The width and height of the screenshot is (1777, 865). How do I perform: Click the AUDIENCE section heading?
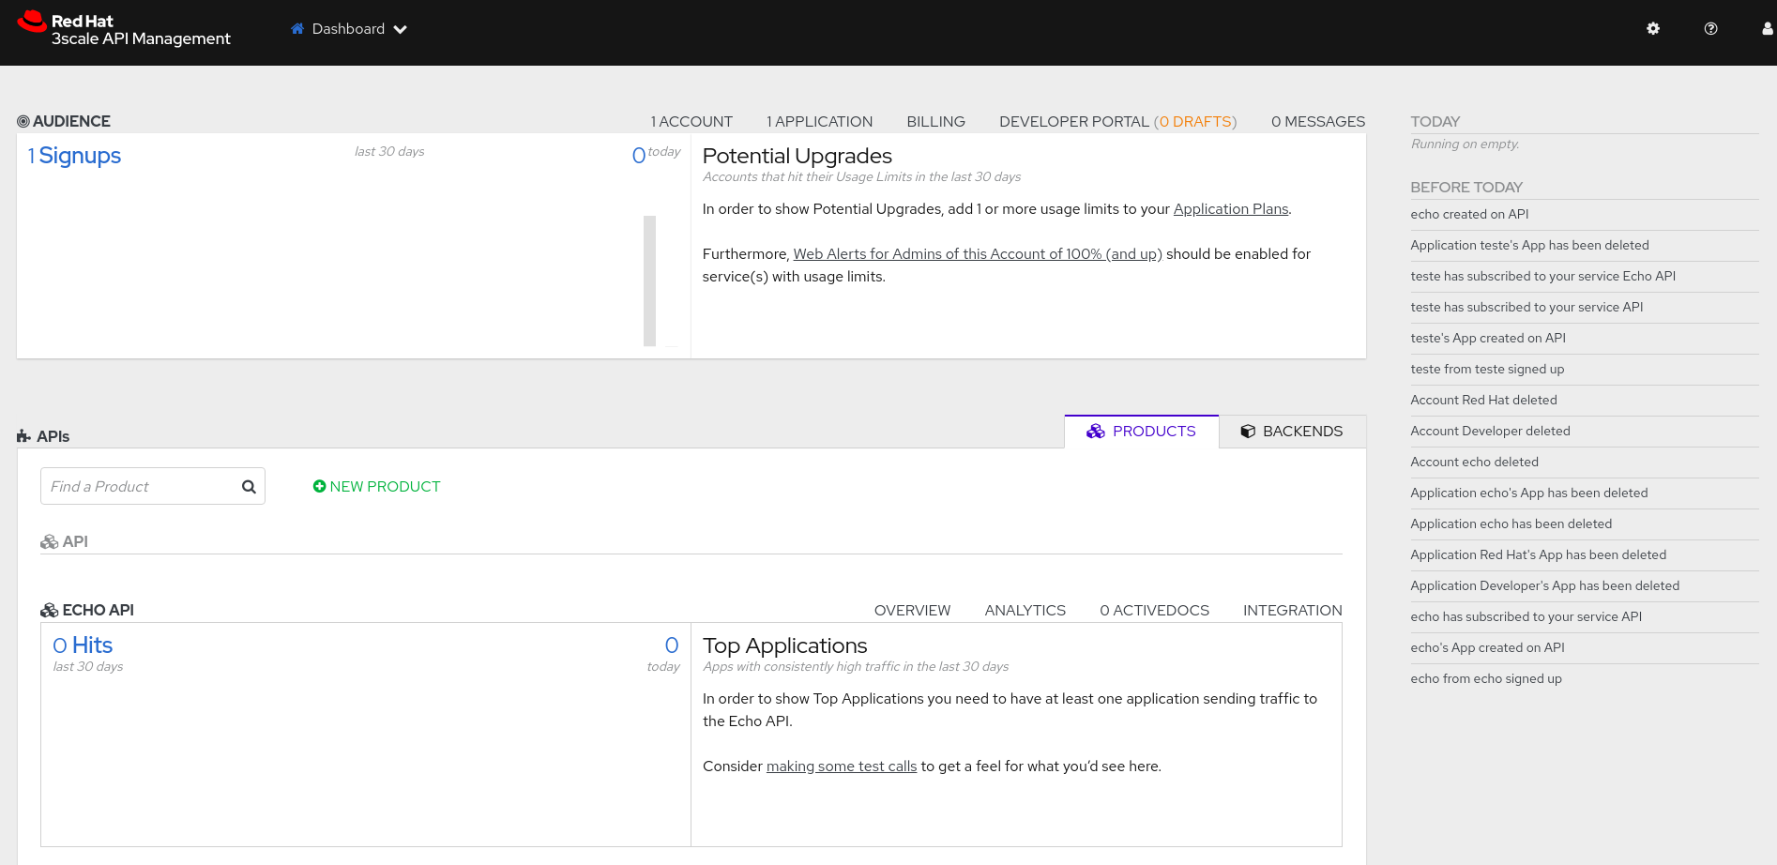click(64, 122)
